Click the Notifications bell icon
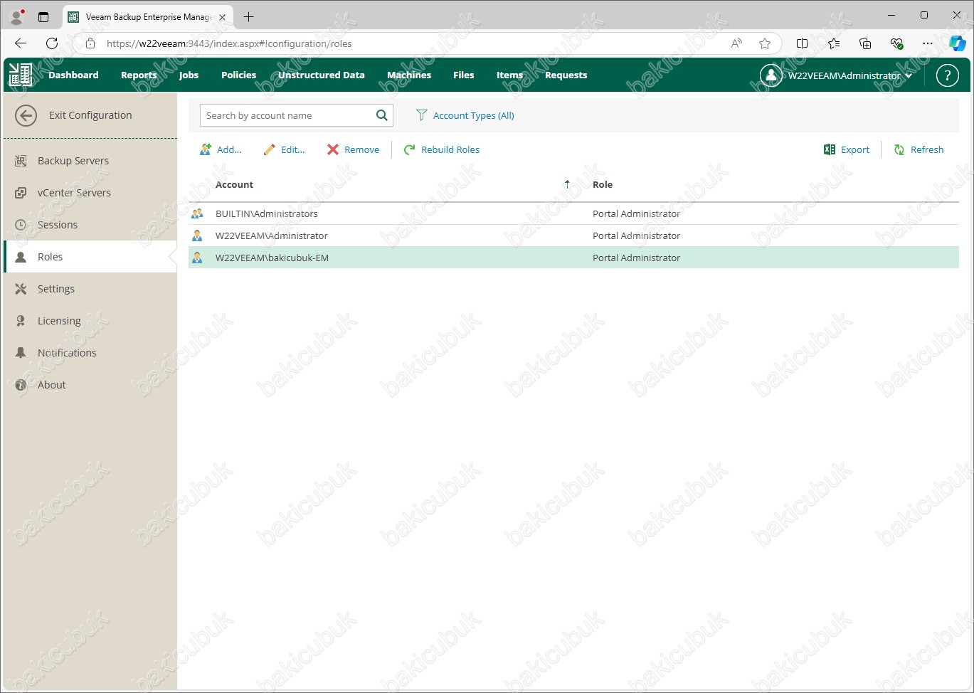 (21, 353)
